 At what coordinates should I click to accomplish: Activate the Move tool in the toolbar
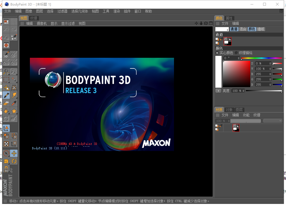[14, 153]
